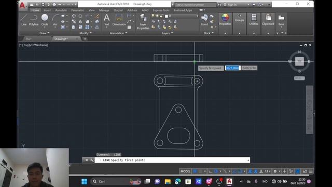
Task: Click the viewport Top 2D Wireframe control label
Action: coord(33,45)
